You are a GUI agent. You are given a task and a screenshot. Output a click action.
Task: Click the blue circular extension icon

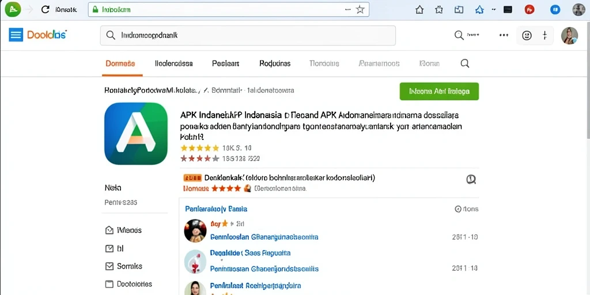[555, 10]
